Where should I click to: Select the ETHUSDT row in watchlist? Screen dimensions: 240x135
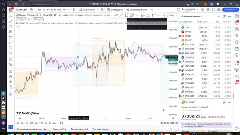click(206, 49)
